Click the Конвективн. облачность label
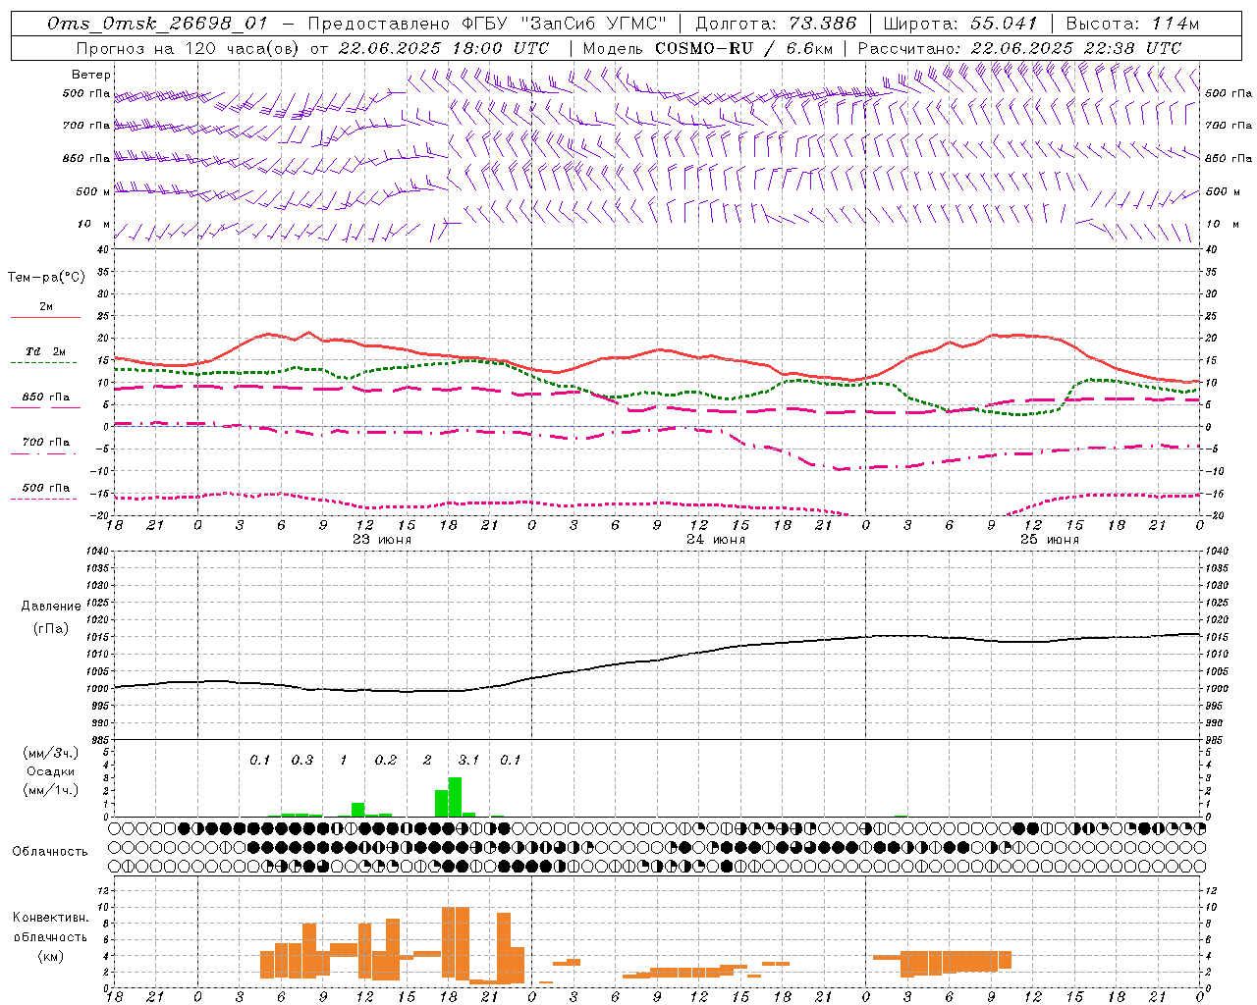 coord(50,927)
